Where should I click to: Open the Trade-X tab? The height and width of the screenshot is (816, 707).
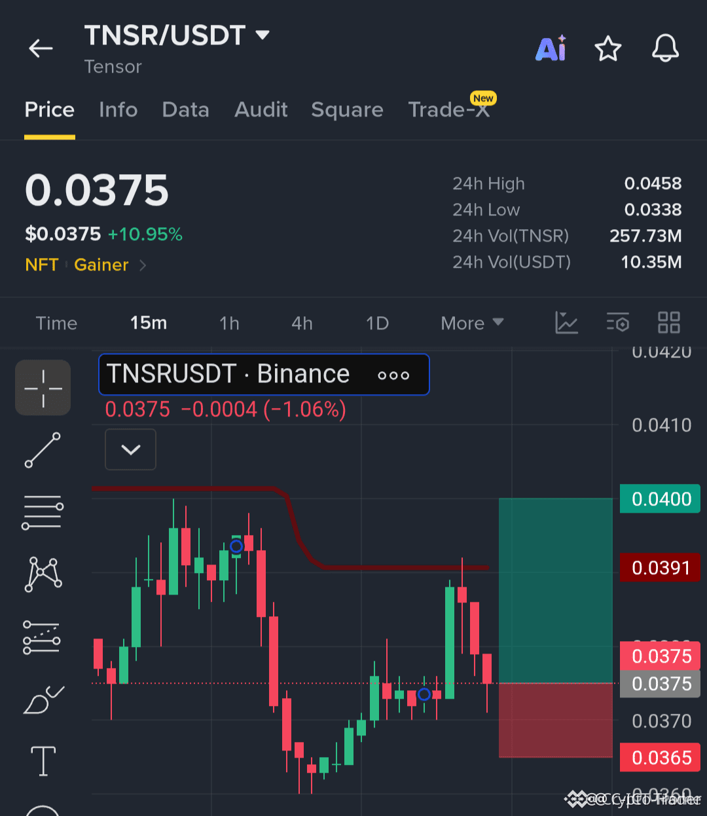tap(449, 109)
